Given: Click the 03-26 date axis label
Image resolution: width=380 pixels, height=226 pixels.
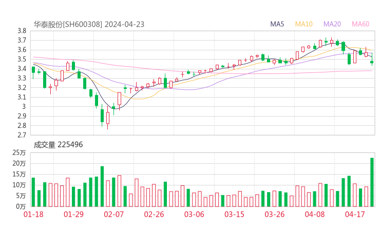Looking at the screenshot, I should pyautogui.click(x=274, y=214).
